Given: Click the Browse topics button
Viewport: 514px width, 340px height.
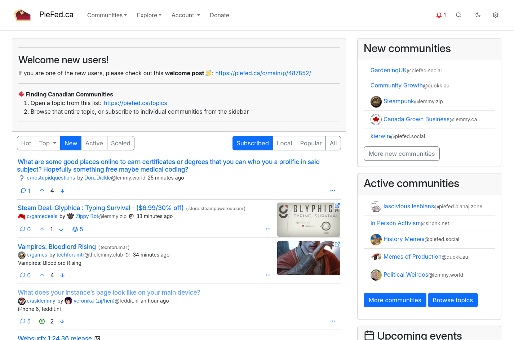Looking at the screenshot, I should (x=453, y=300).
